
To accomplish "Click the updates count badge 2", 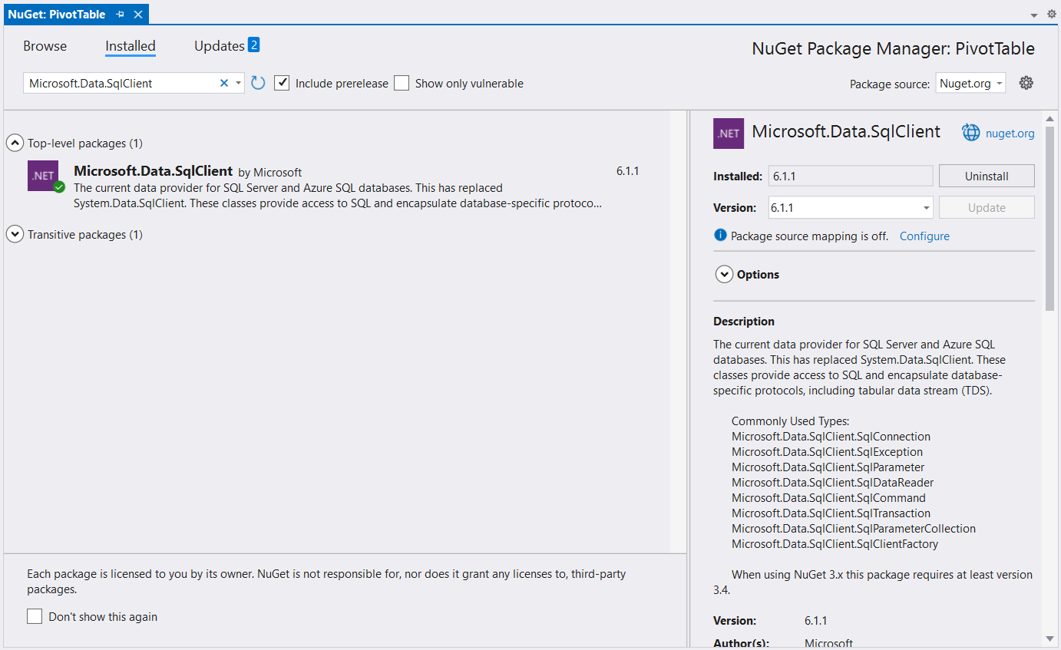I will coord(253,45).
